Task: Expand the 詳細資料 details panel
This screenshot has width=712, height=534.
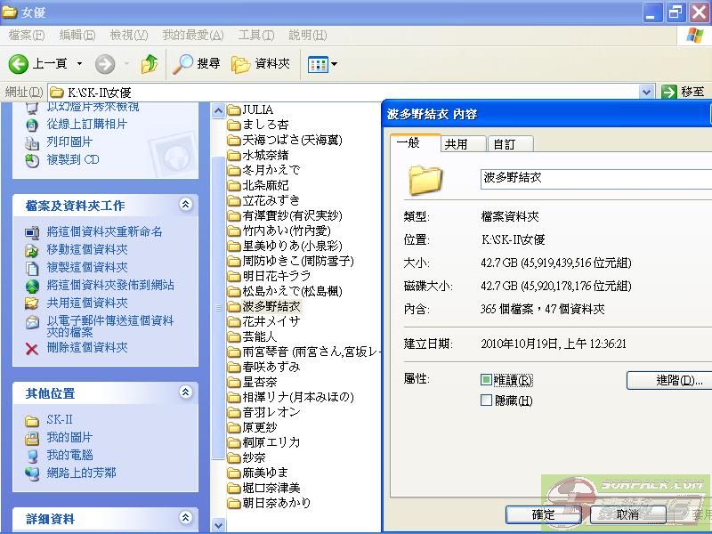Action: point(186,519)
